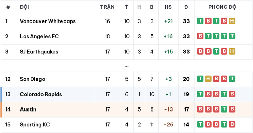Screen dimensions: 253x133
Task: Select the San Diego team name
Action: pyautogui.click(x=32, y=79)
